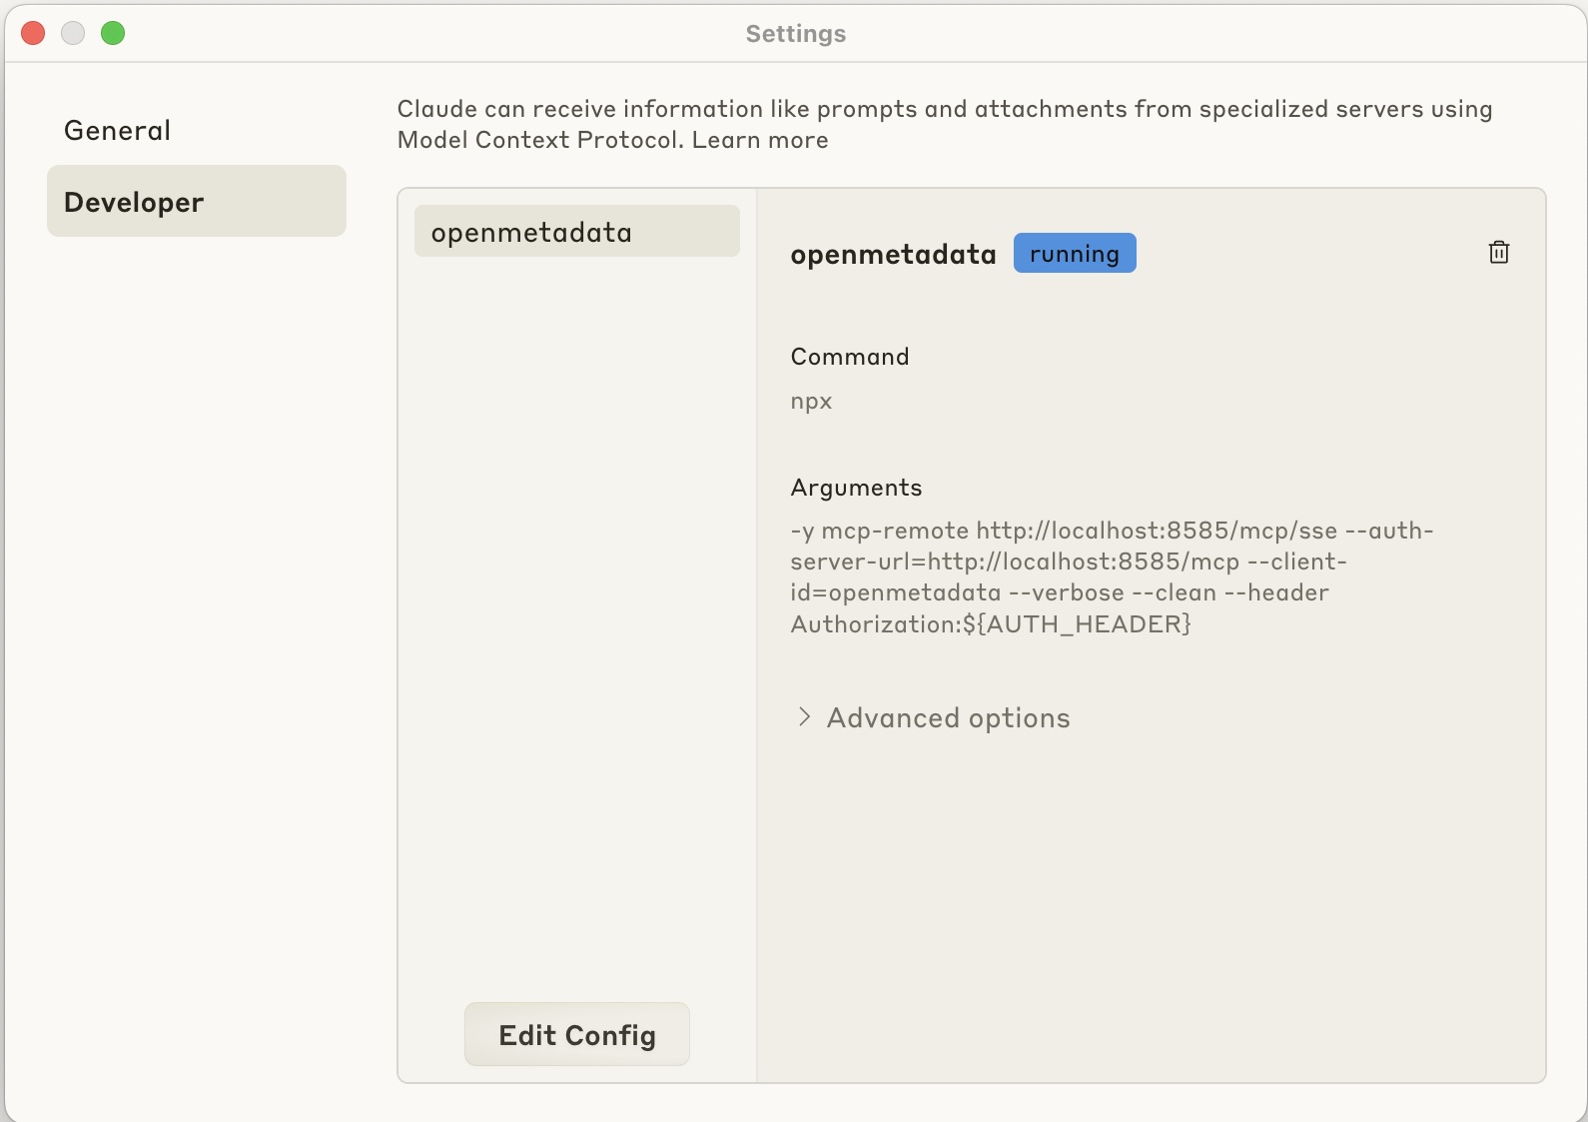Follow the Learn more link
This screenshot has width=1588, height=1122.
[x=760, y=140]
